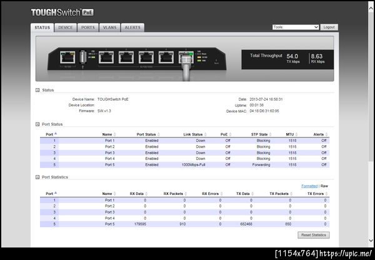375x260 pixels.
Task: Sort by MTU column
Action: 291,134
